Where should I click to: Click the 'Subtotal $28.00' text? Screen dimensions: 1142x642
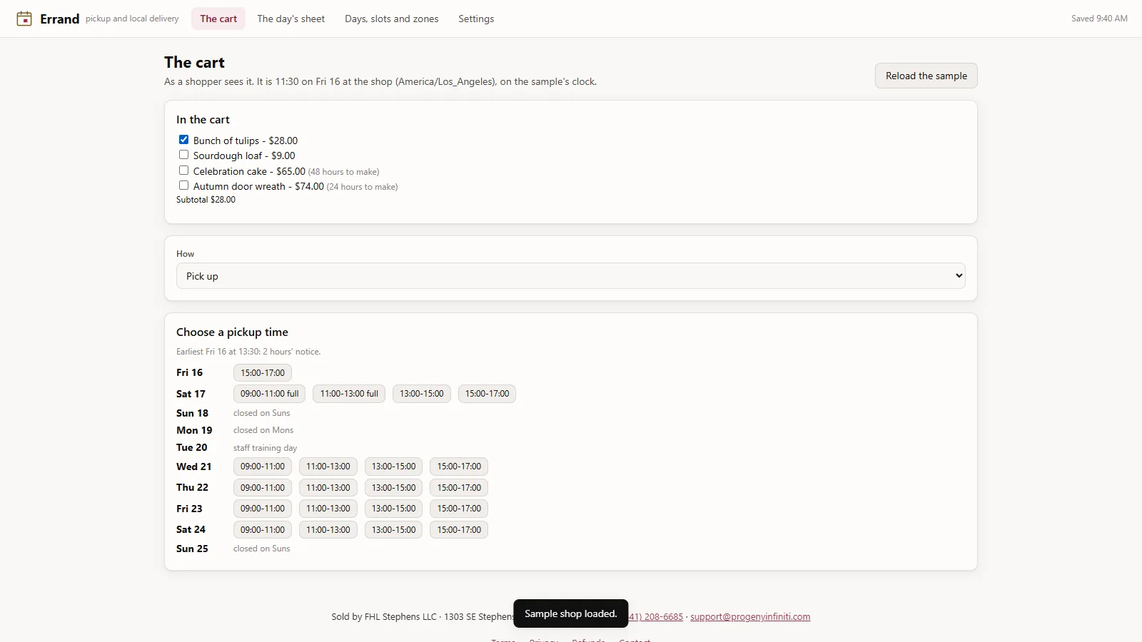click(206, 200)
